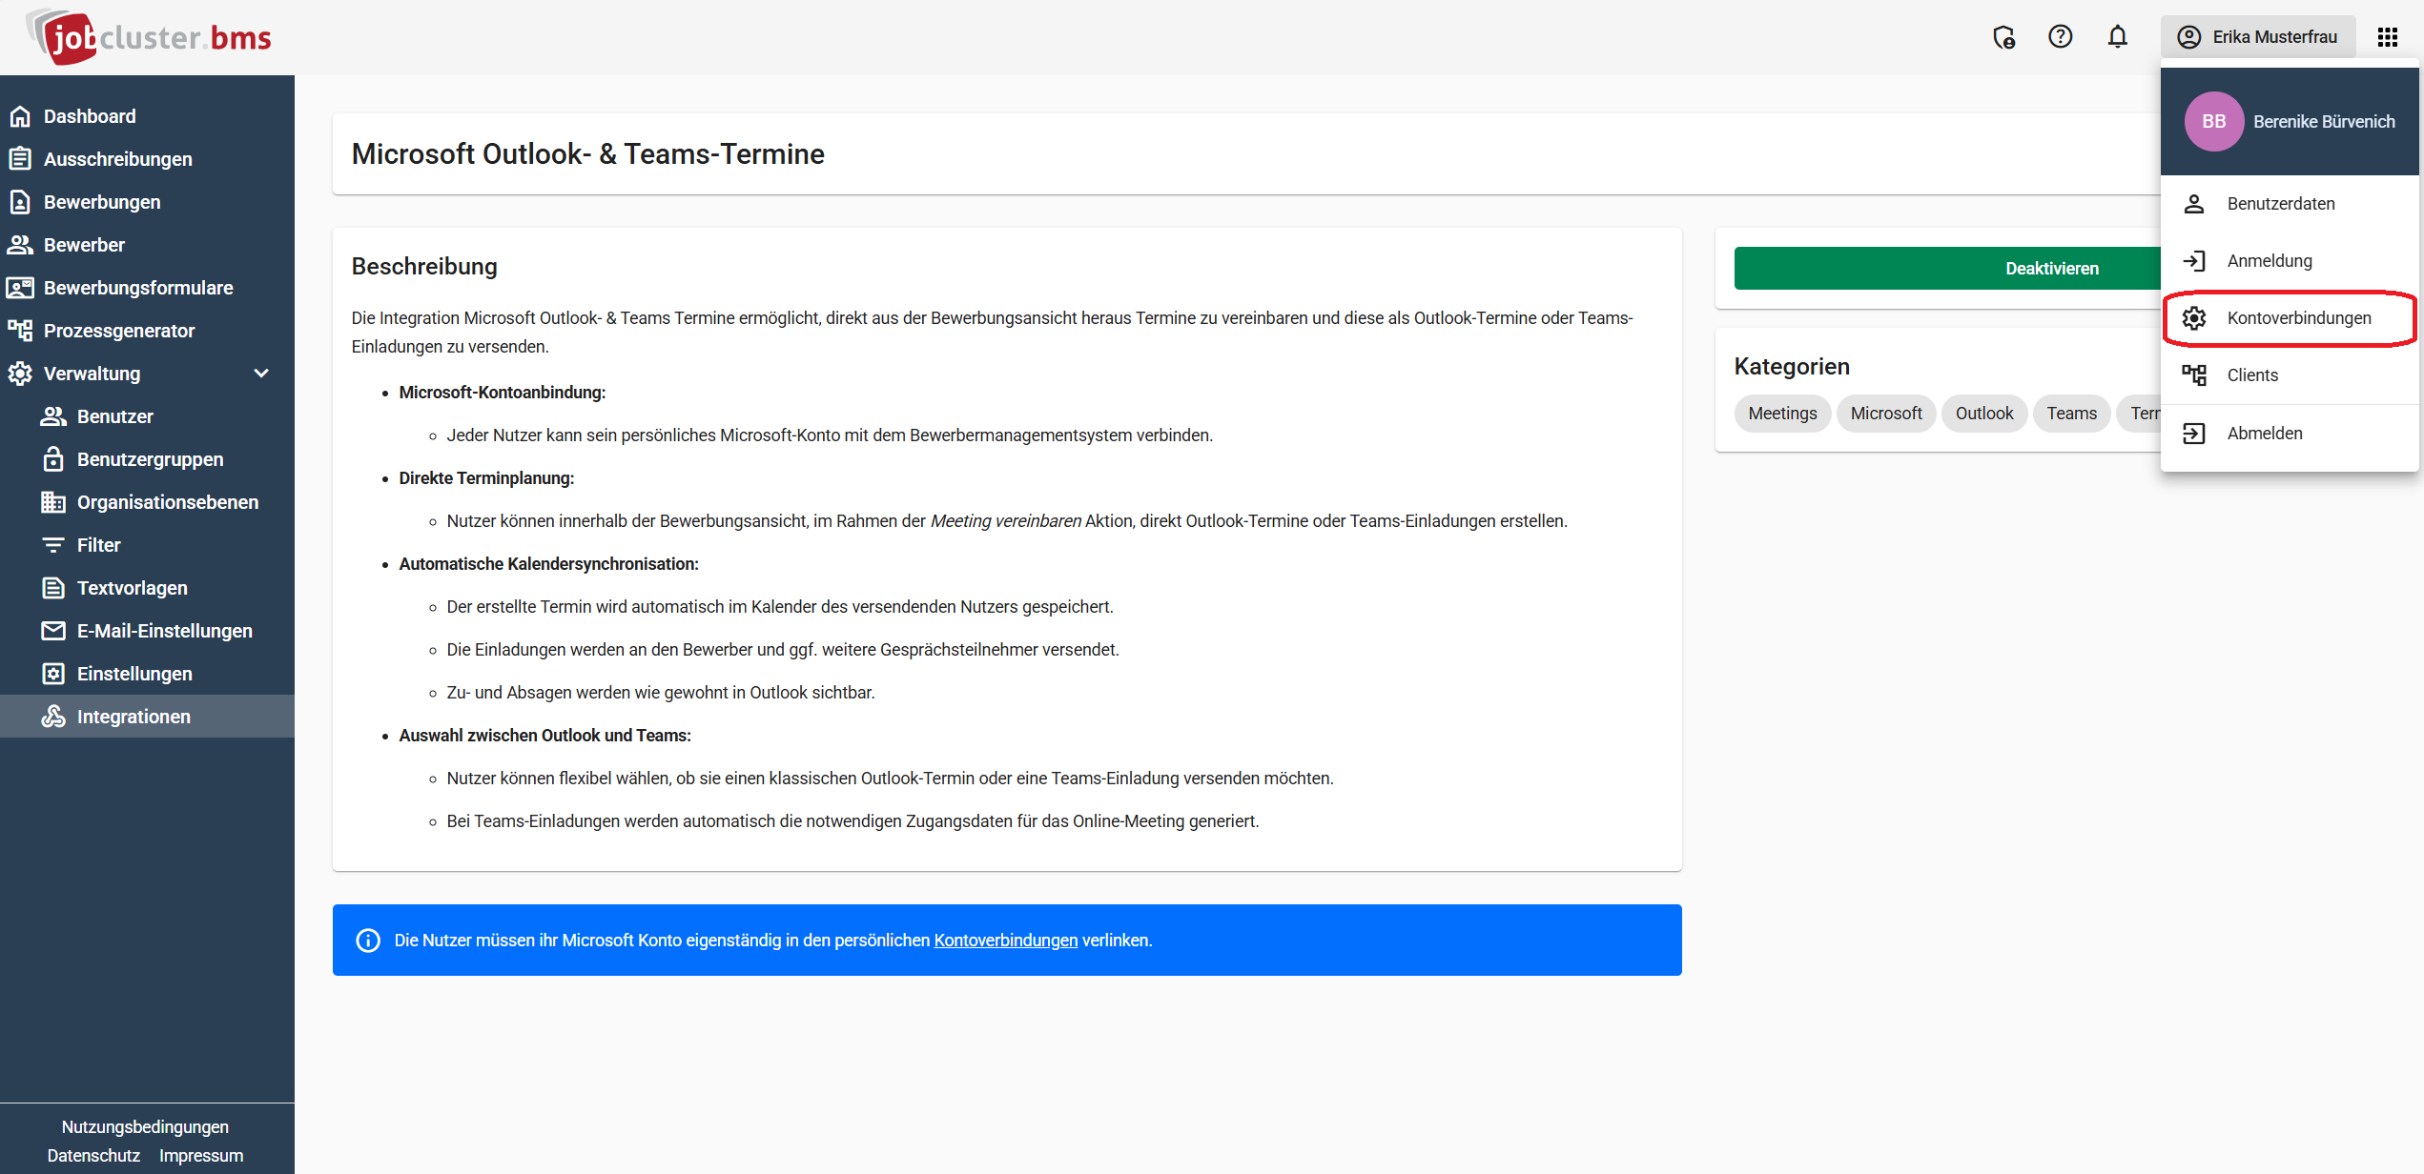Viewport: 2424px width, 1174px height.
Task: Open Prozessgenerator from sidebar
Action: click(x=147, y=331)
